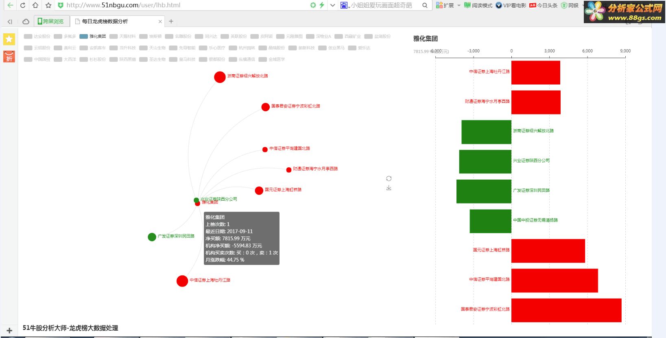Toggle the 纵横通信 legend item

[242, 59]
